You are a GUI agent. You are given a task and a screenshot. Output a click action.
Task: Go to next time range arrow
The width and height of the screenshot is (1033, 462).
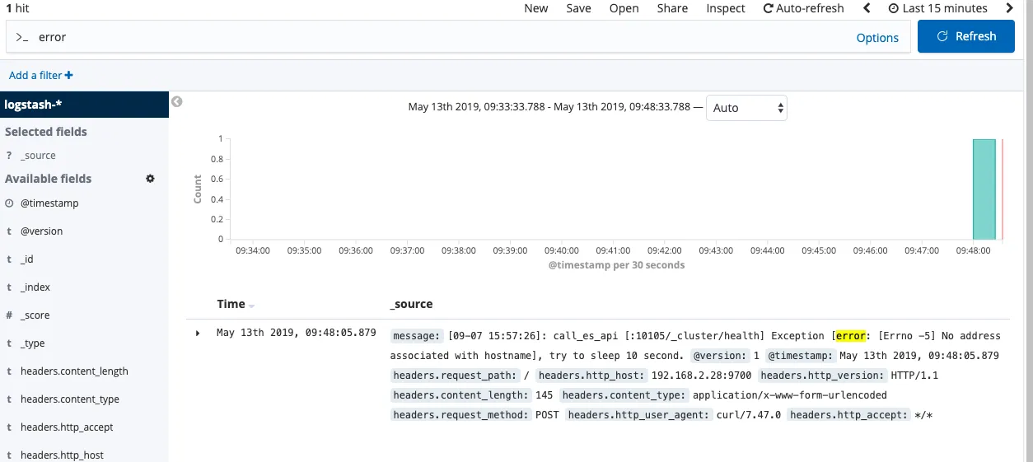pyautogui.click(x=1010, y=8)
